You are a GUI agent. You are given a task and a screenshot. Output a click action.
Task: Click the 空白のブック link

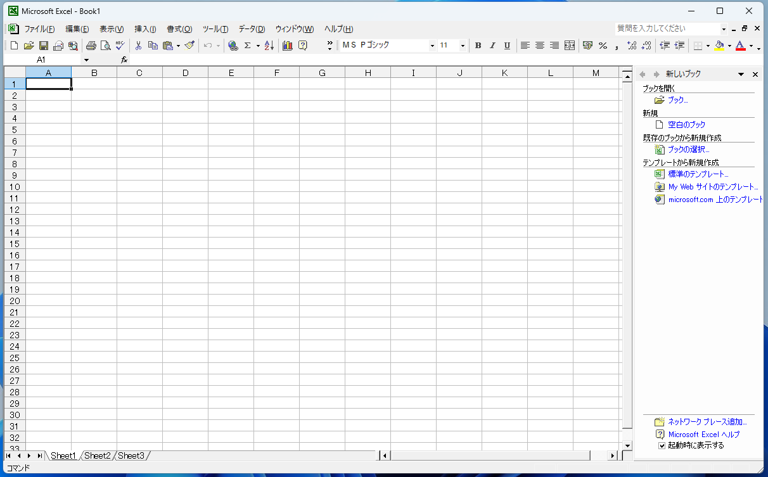tap(686, 125)
